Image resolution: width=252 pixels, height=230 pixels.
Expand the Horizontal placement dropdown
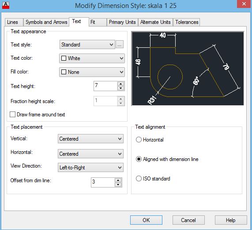click(90, 154)
